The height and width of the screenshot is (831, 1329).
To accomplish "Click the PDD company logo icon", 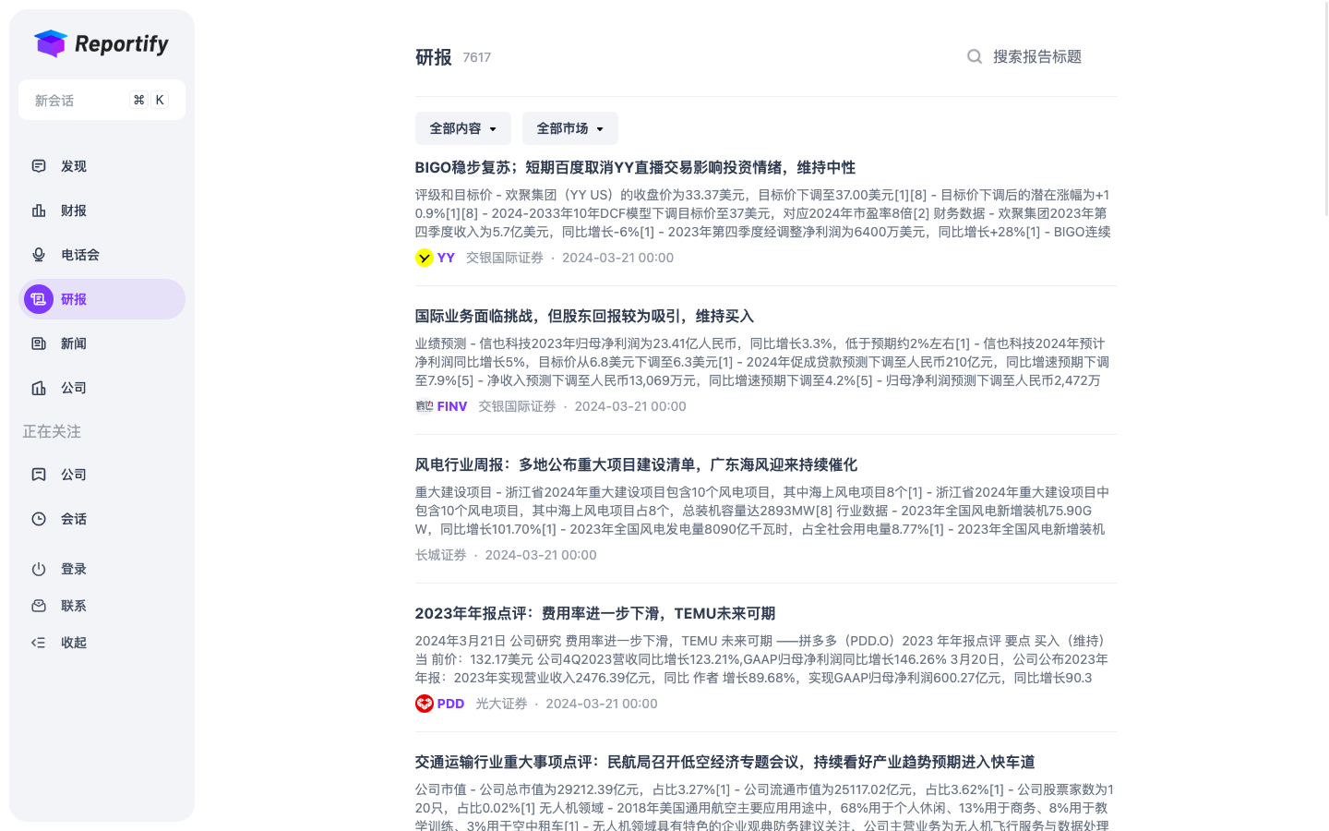I will pyautogui.click(x=425, y=704).
